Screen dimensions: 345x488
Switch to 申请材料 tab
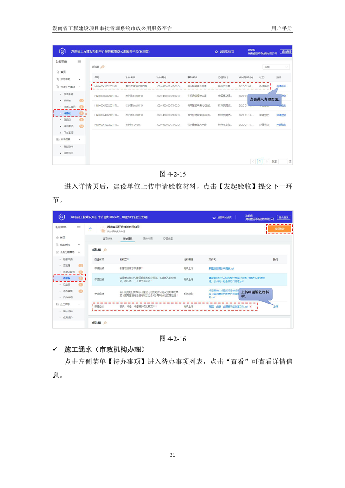(x=127, y=239)
